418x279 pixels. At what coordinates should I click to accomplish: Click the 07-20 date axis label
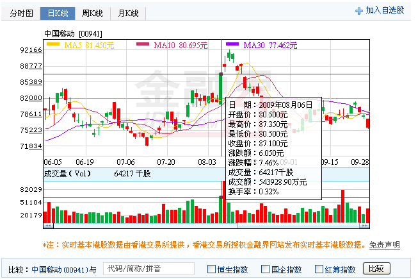[166, 162]
